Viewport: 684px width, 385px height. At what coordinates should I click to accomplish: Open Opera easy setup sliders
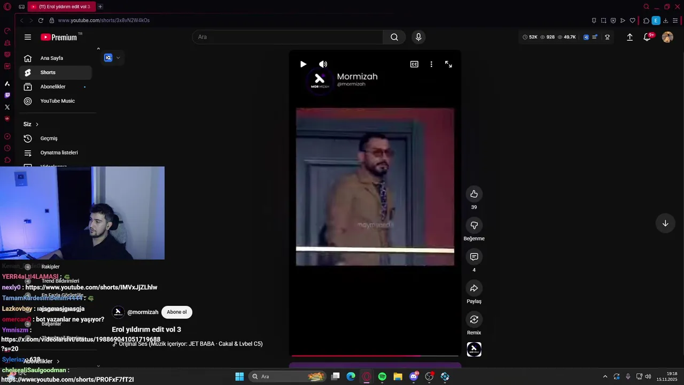(x=675, y=20)
